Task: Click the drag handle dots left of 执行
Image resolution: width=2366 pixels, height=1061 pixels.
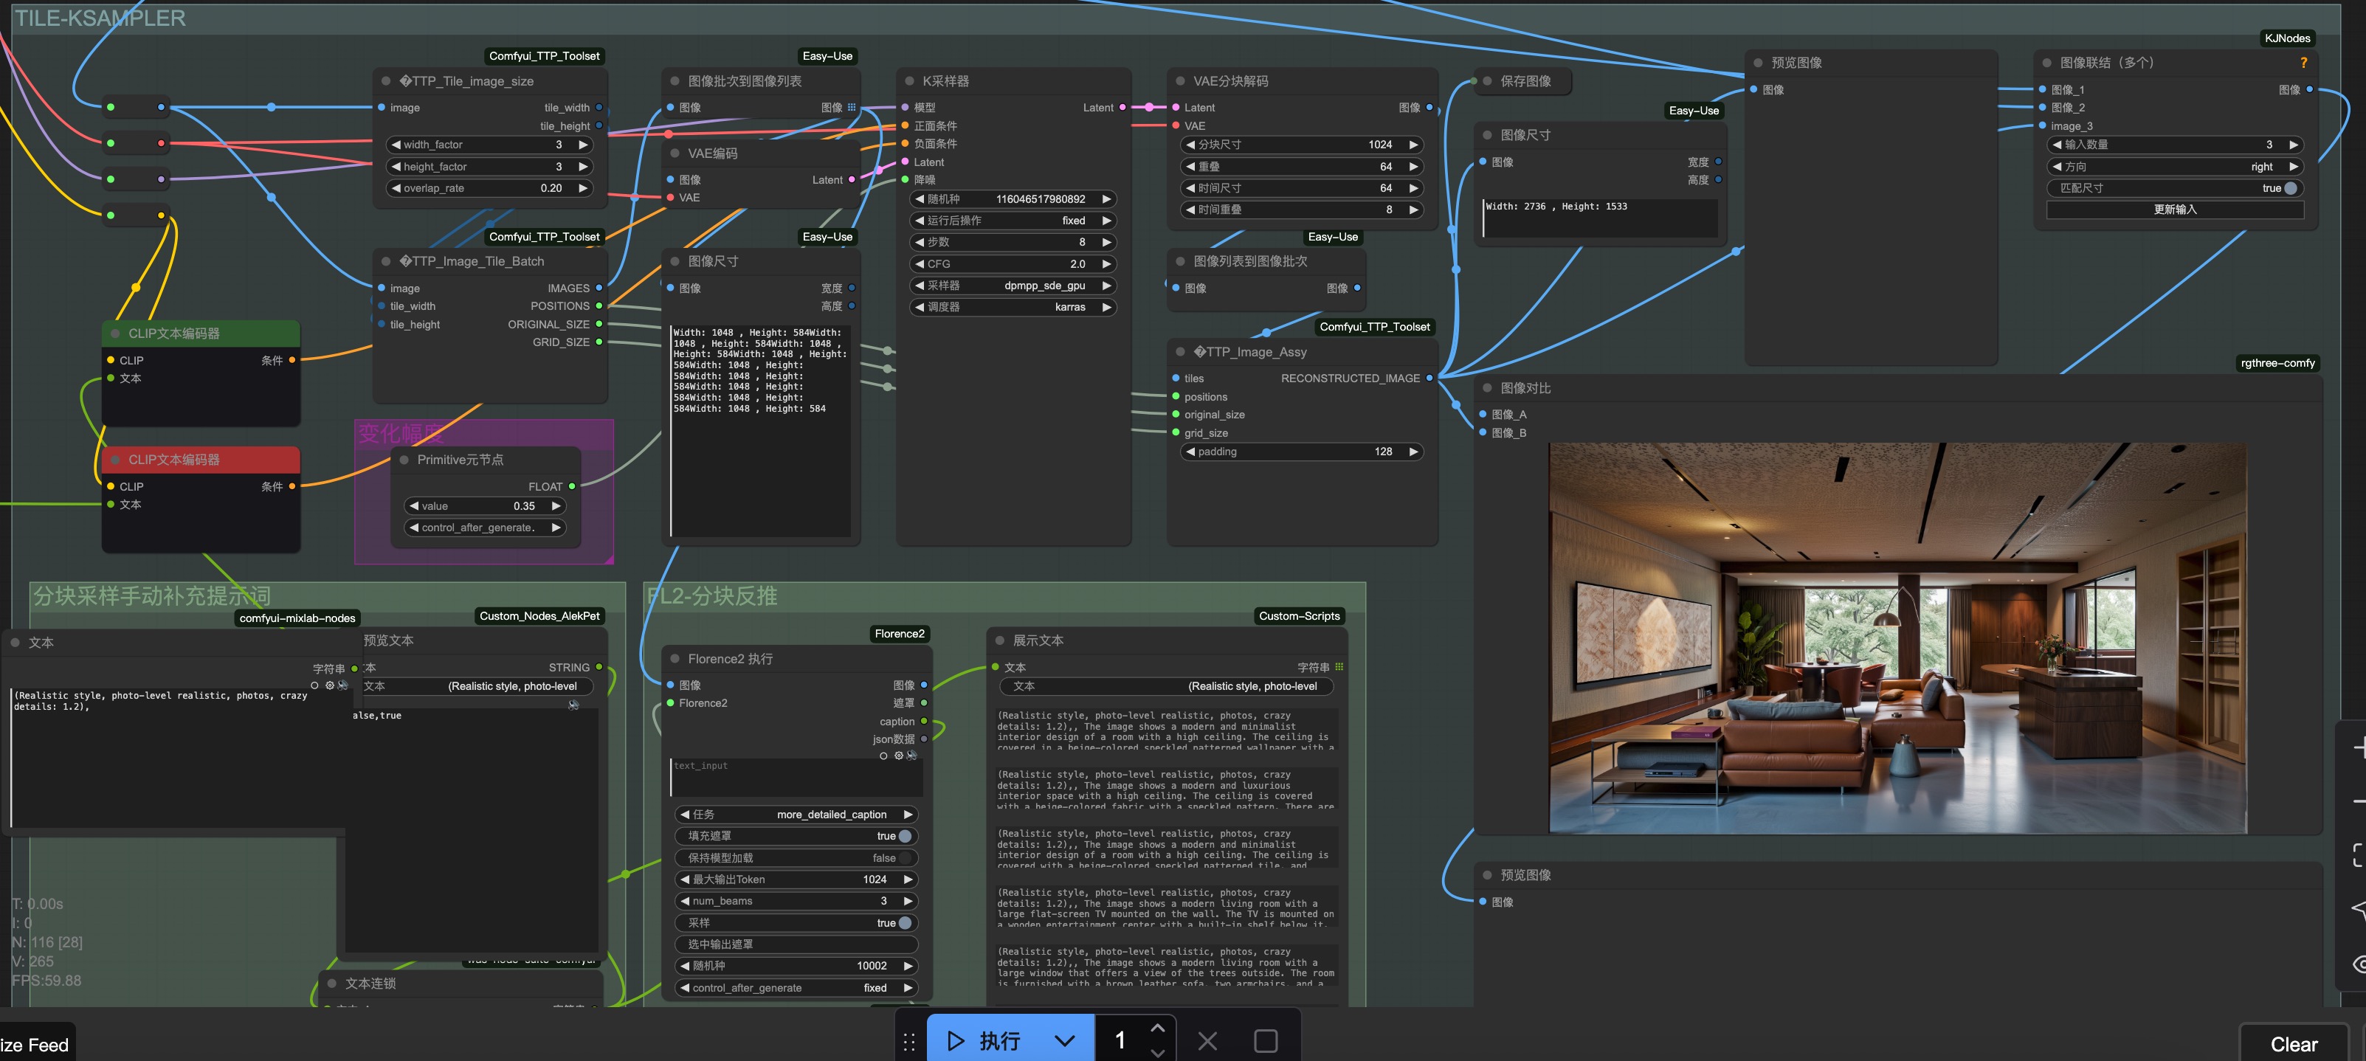Action: click(908, 1041)
